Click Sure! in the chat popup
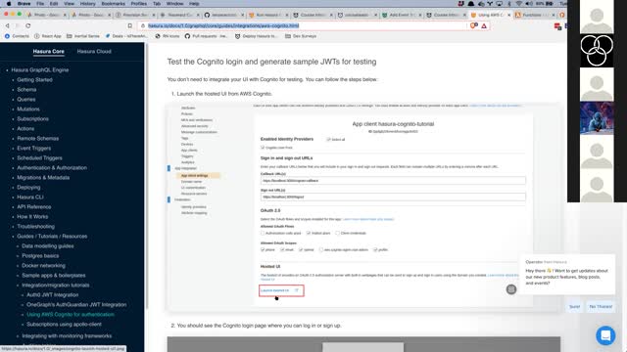The height and width of the screenshot is (352, 627). [x=575, y=306]
